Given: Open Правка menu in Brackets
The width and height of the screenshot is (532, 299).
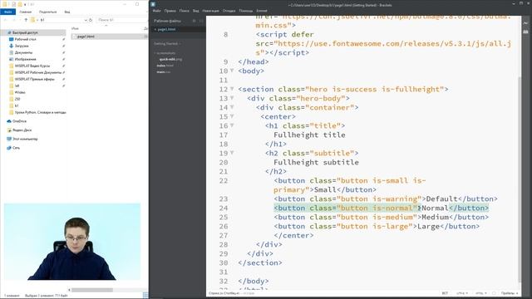Looking at the screenshot, I should point(170,11).
